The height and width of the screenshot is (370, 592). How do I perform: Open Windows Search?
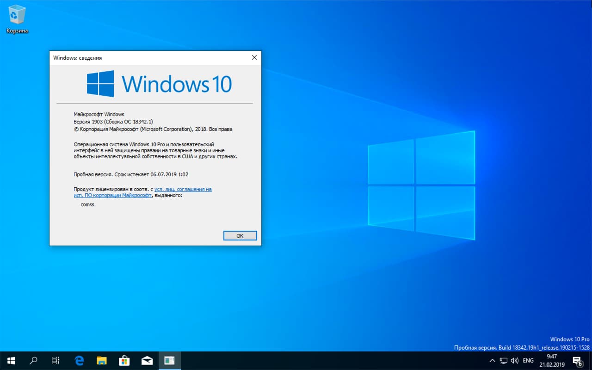33,360
